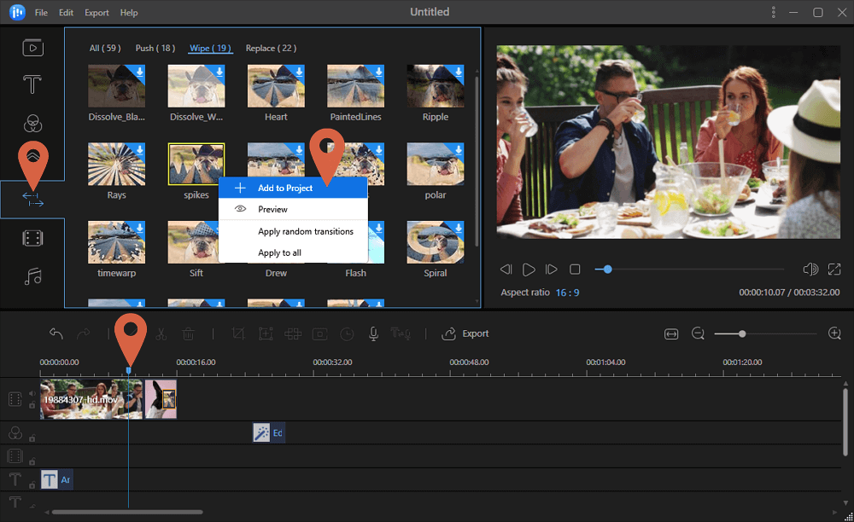
Task: Open the Music panel in sidebar
Action: [x=32, y=276]
